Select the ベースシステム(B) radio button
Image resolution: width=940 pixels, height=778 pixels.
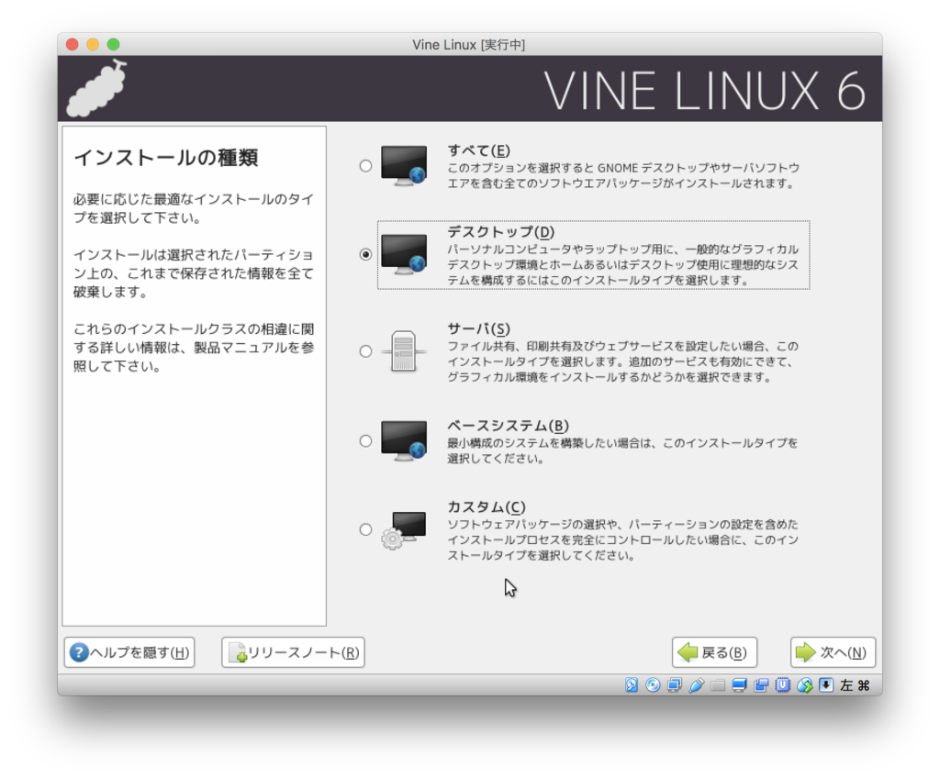tap(365, 441)
